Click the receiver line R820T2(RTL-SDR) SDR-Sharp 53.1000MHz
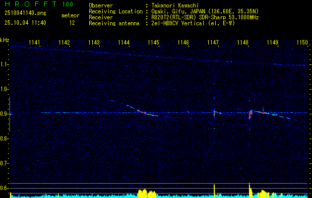 205,17
